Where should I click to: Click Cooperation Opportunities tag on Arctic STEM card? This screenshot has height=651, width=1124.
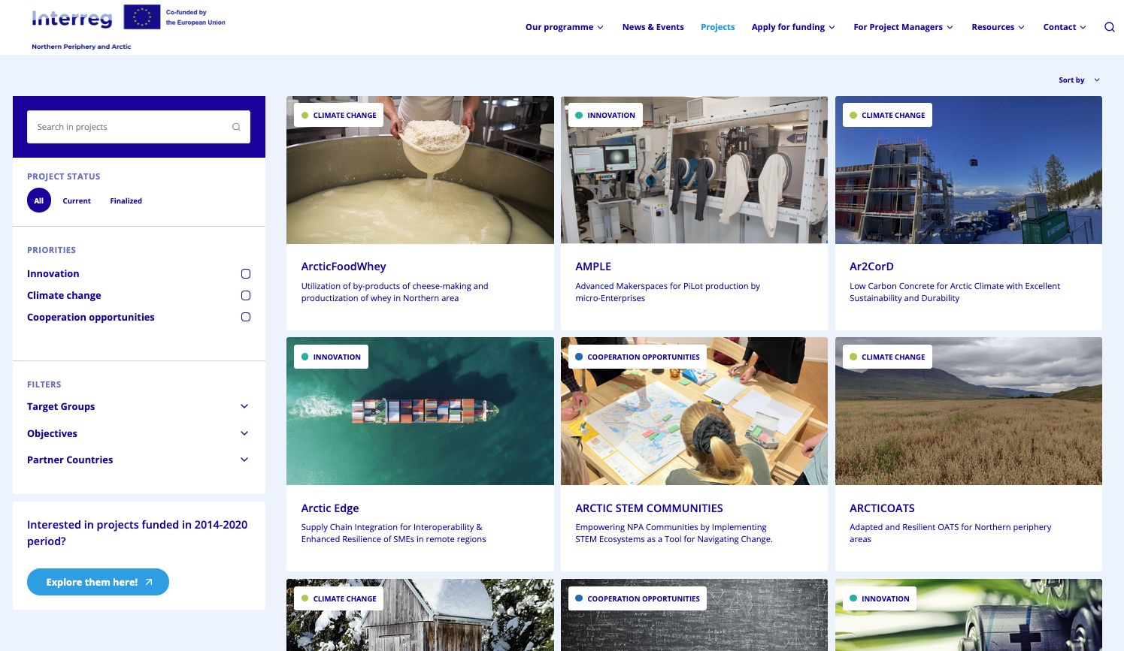637,357
